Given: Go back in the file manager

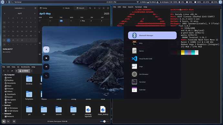Looking at the screenshot, I should point(4,71).
